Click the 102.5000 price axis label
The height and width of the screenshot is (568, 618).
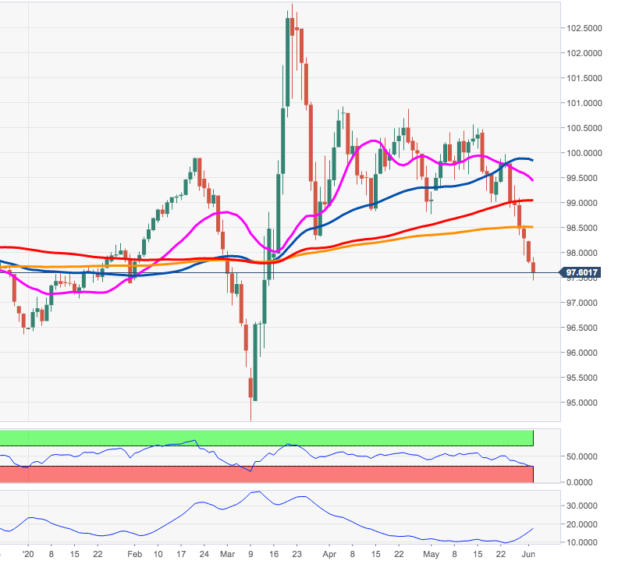584,28
